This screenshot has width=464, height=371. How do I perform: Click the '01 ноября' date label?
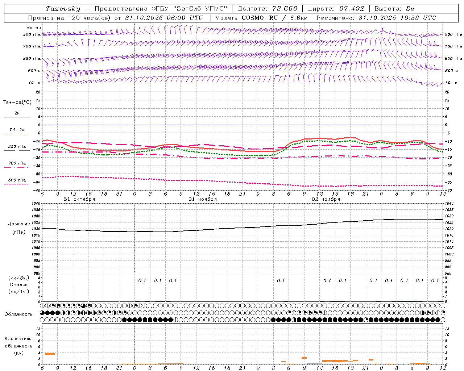(x=203, y=199)
